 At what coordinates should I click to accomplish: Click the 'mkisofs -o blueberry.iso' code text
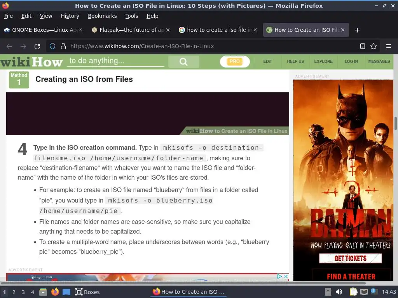click(159, 201)
